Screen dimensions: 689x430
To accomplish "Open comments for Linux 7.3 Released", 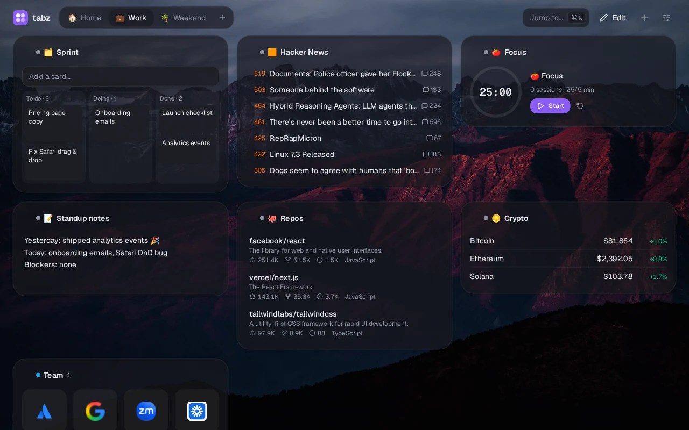I will pyautogui.click(x=432, y=154).
